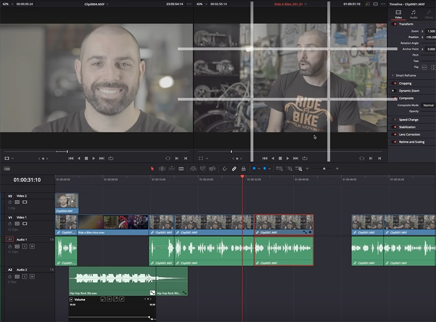
Task: Toggle timeline snapping magnet icon
Action: pos(224,168)
